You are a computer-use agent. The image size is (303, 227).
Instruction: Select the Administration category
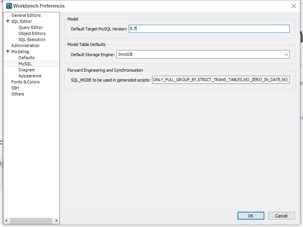25,46
